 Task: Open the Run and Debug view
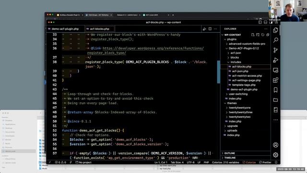(x=275, y=60)
